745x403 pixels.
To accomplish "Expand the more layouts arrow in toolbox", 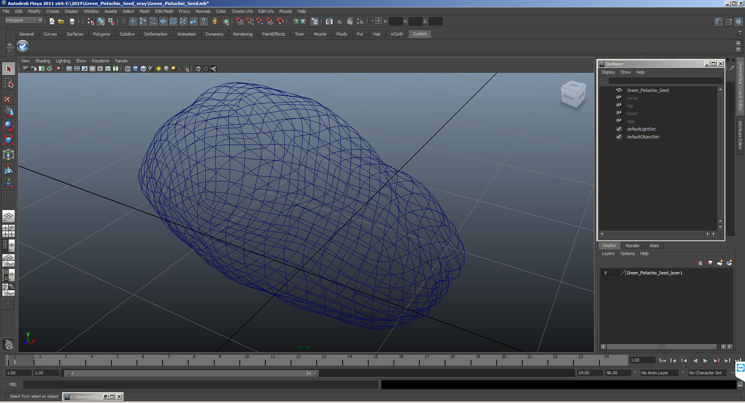I will point(9,304).
